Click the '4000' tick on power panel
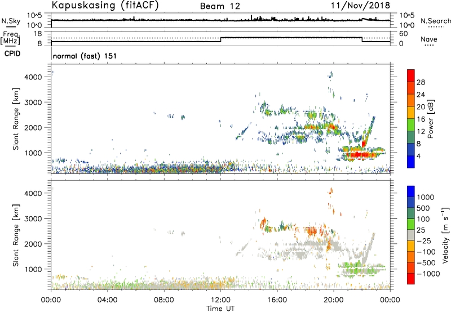Screen dimensions: 451x312 click(33, 77)
